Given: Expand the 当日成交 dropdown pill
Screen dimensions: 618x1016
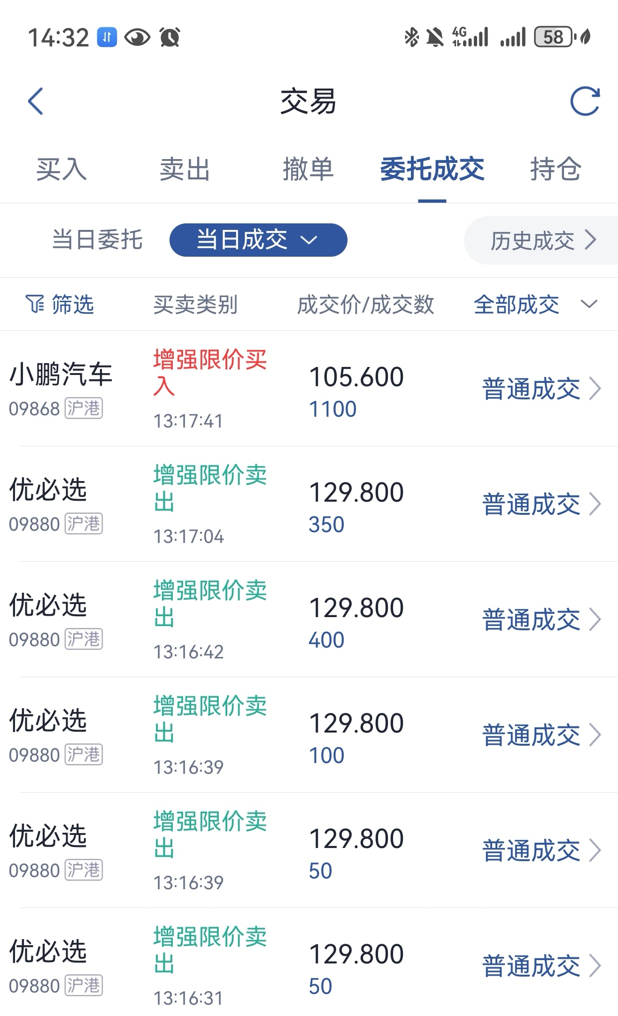Looking at the screenshot, I should click(x=258, y=240).
